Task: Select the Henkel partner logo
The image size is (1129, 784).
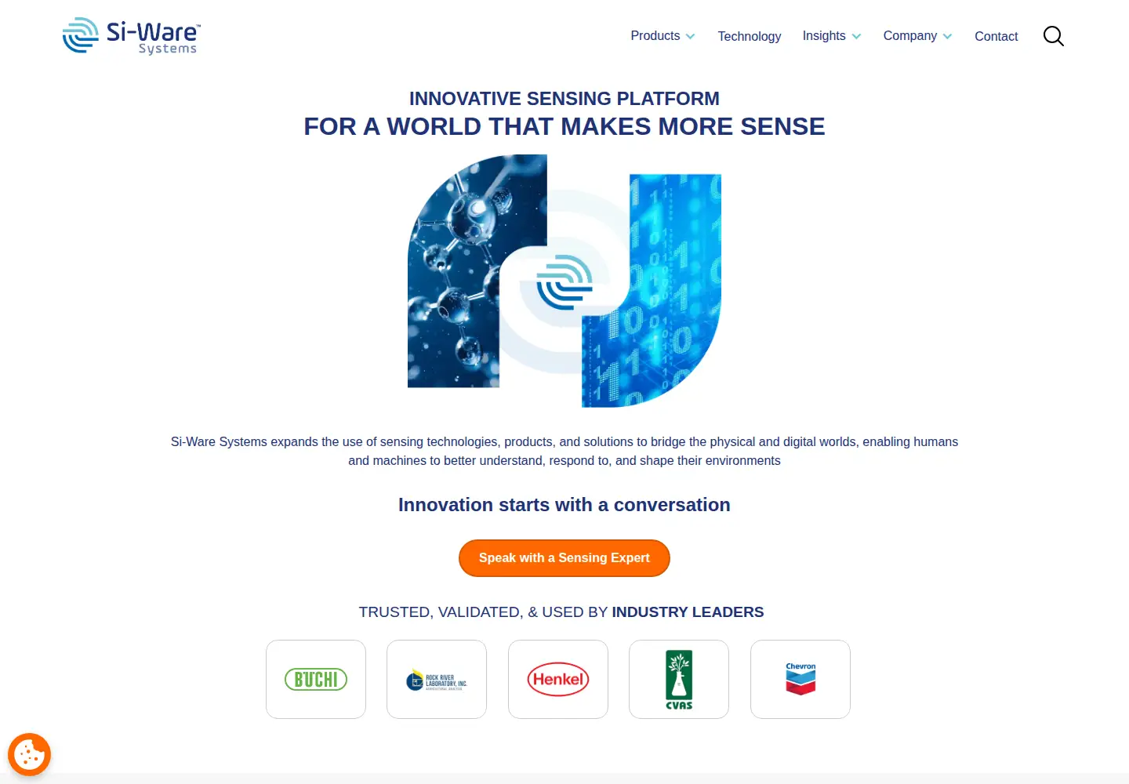Action: pos(558,679)
